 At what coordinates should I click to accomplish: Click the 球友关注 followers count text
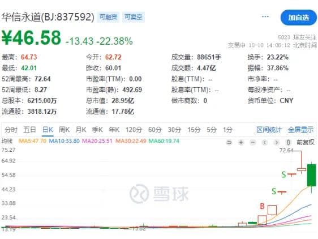click(x=297, y=37)
